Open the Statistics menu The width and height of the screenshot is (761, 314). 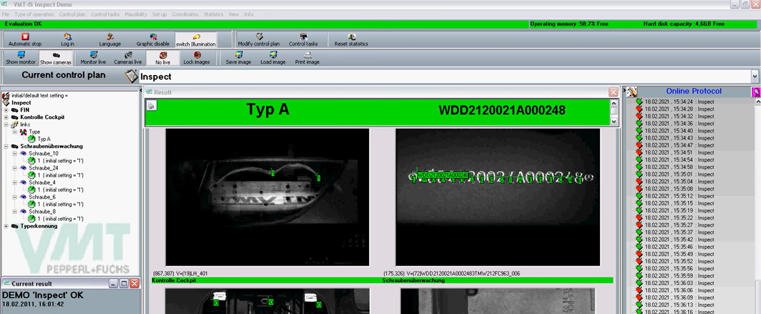tap(213, 14)
